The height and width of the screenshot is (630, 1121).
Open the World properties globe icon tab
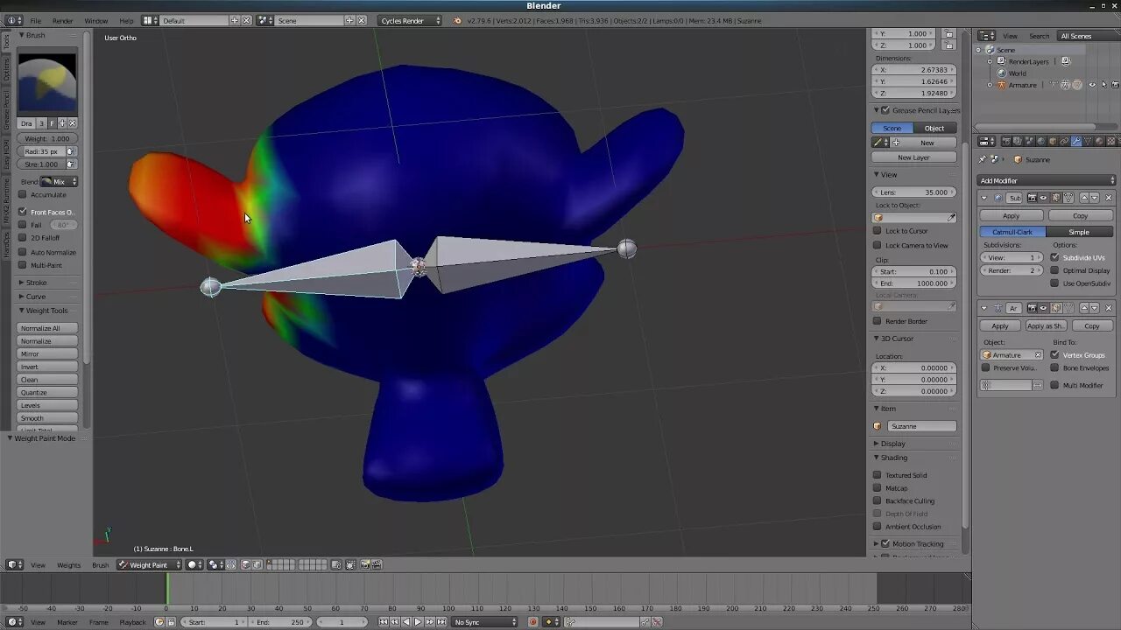pyautogui.click(x=1041, y=141)
